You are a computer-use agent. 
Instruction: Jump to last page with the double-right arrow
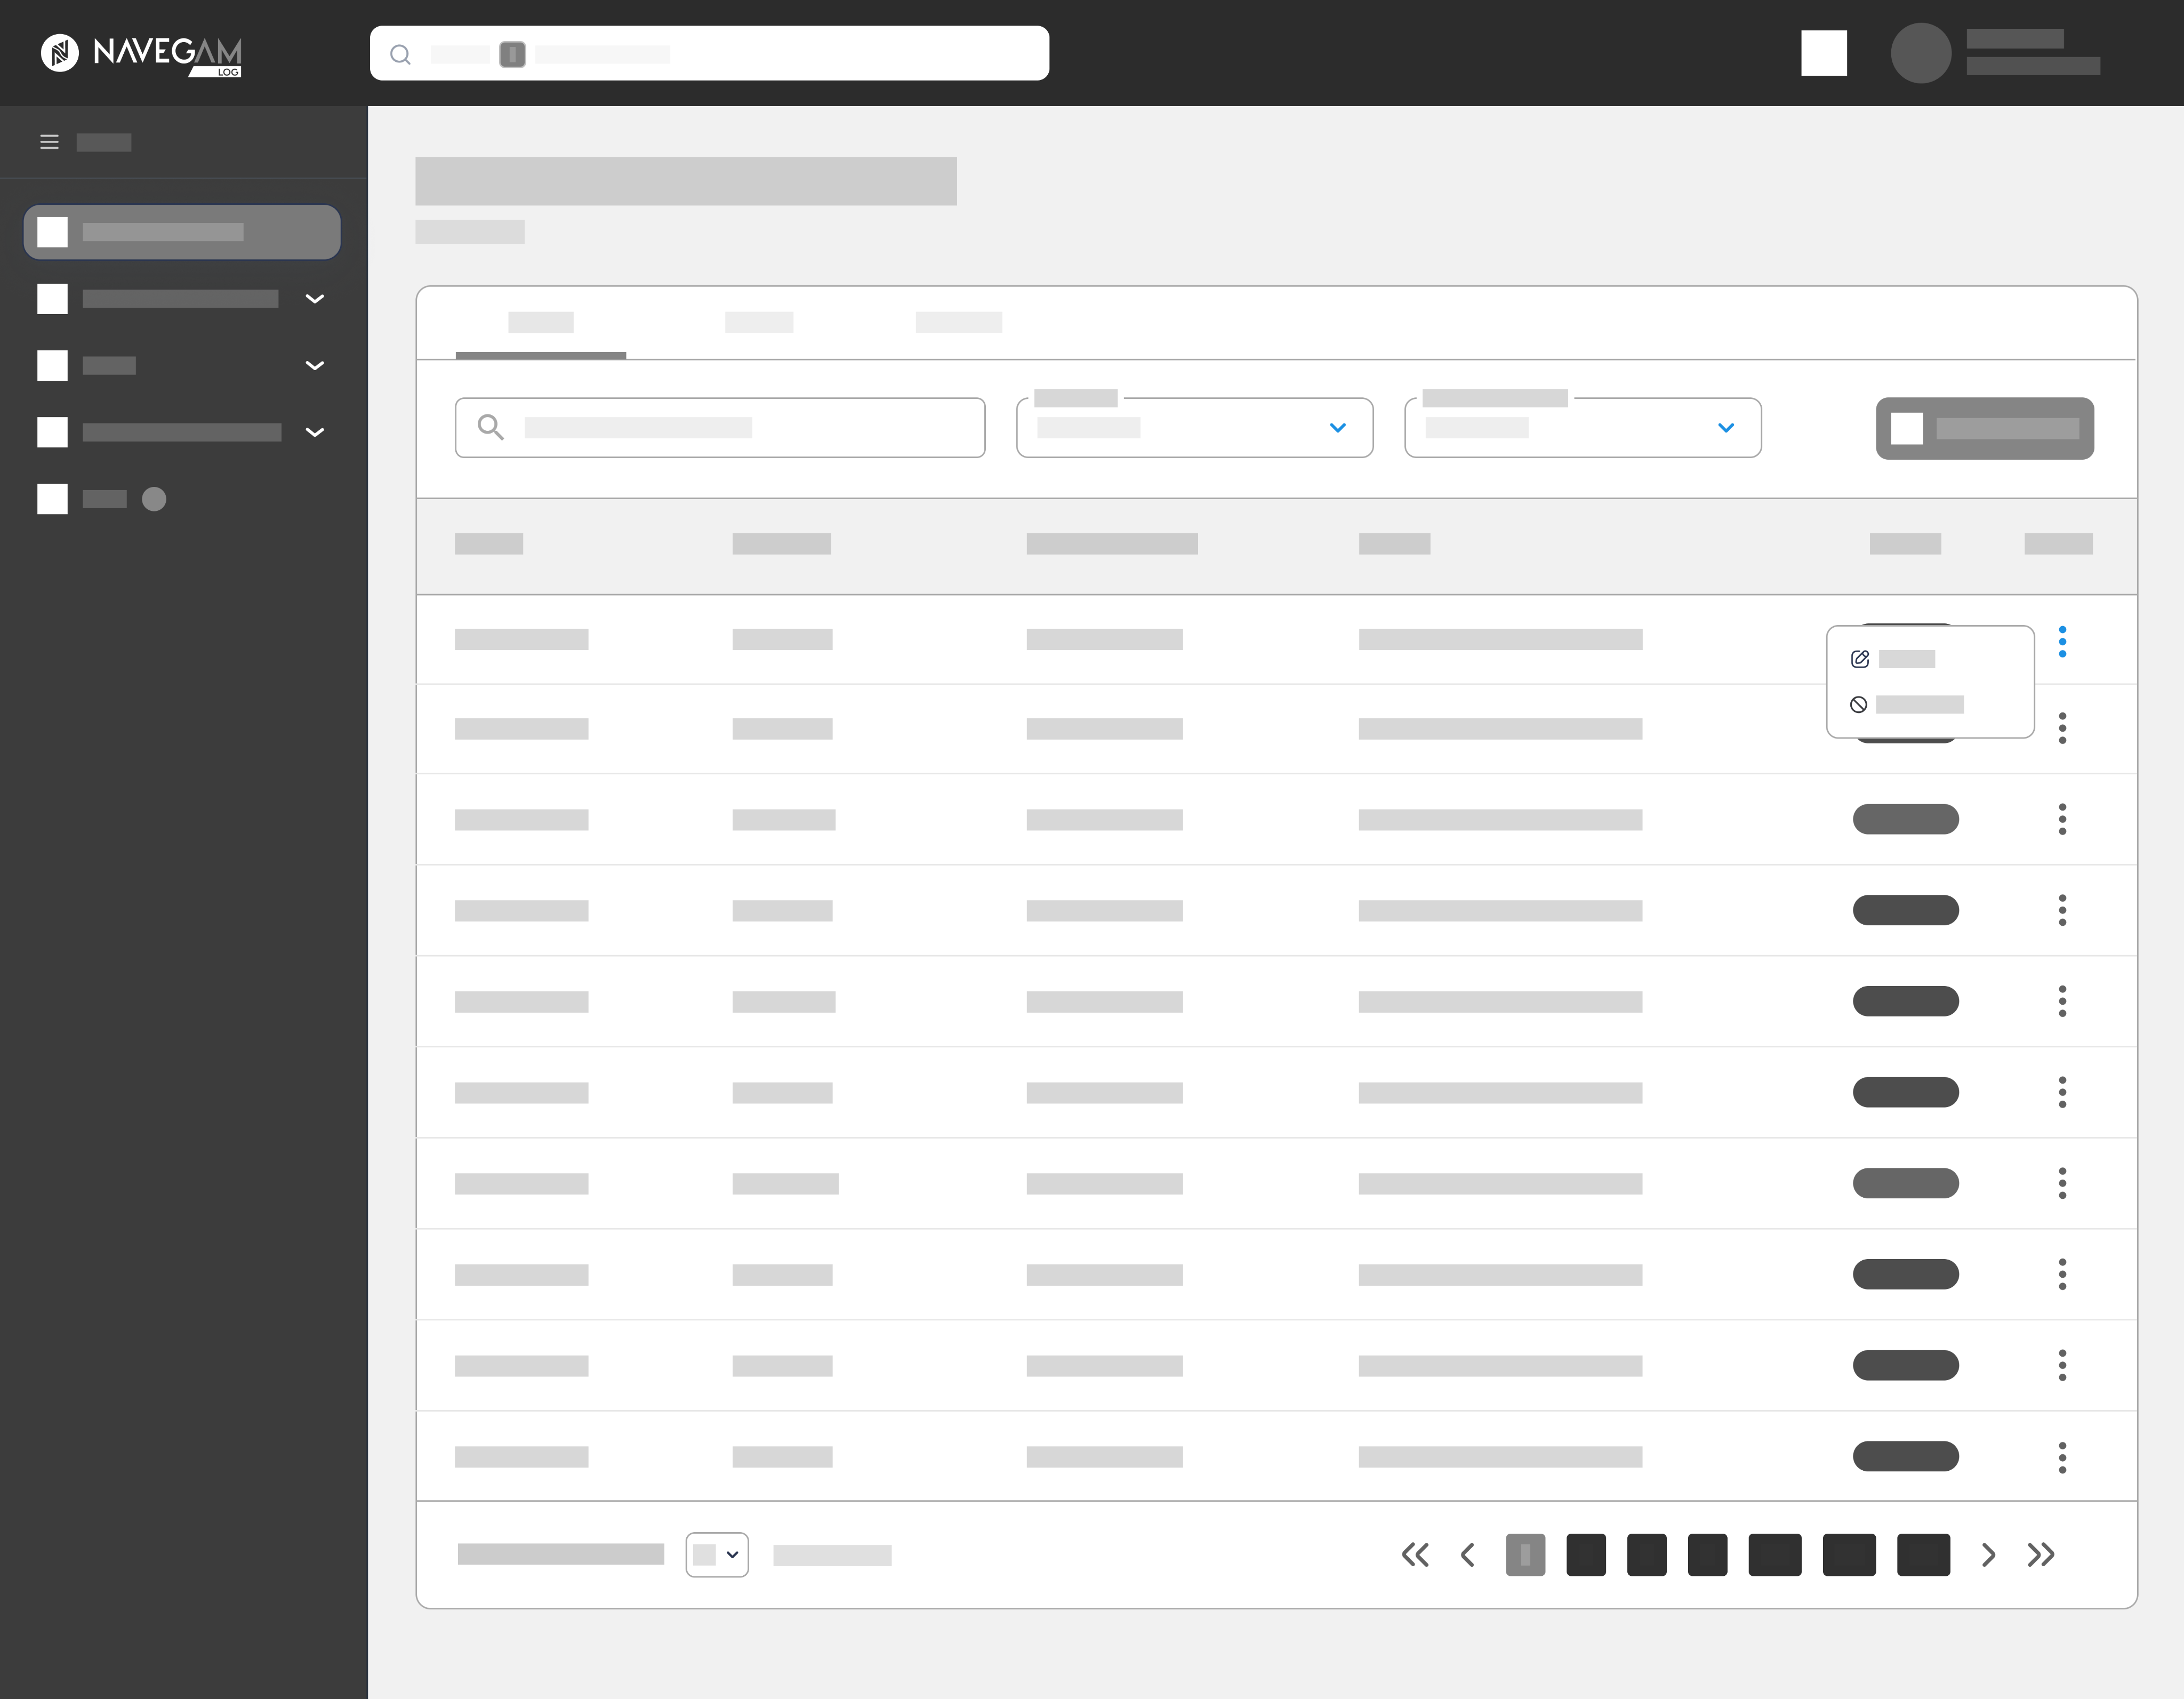(x=2041, y=1555)
